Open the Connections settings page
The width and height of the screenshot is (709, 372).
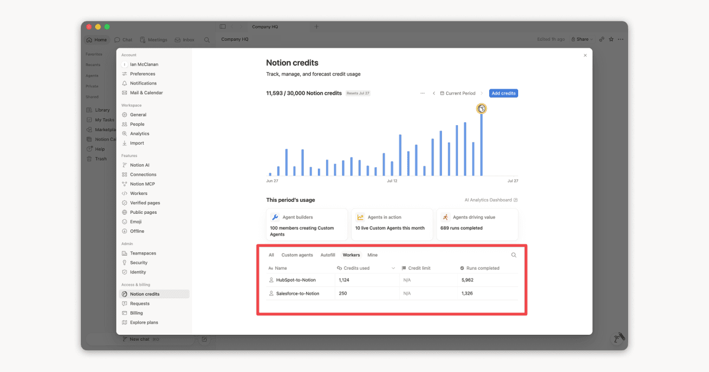point(154,174)
